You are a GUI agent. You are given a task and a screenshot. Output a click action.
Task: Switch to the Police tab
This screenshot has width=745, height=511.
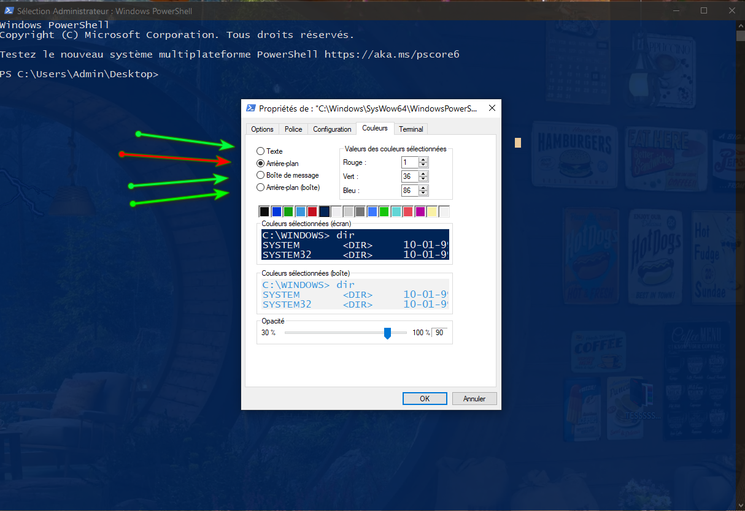293,129
